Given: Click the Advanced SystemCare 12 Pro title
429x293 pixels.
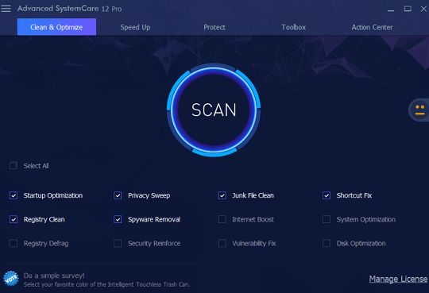Looking at the screenshot, I should pyautogui.click(x=69, y=9).
